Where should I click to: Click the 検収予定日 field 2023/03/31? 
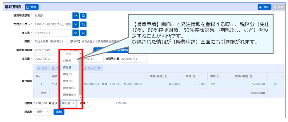point(133,59)
